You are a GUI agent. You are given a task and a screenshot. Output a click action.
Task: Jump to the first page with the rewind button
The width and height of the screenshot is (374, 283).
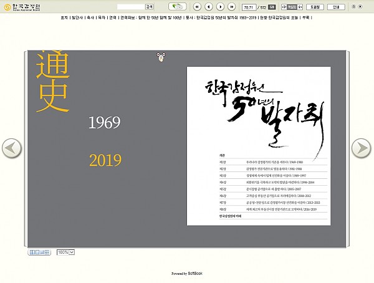197,7
